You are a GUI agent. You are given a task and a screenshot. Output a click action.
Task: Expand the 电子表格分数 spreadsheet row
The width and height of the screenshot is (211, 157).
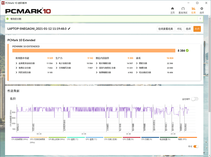click(x=57, y=63)
